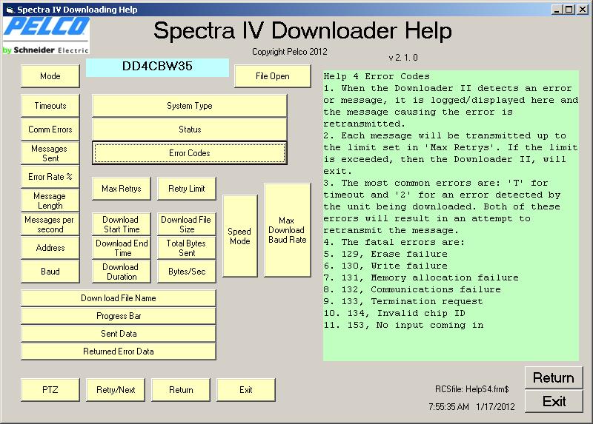The width and height of the screenshot is (593, 424).
Task: Select the Comm Errors button
Action: pos(50,129)
